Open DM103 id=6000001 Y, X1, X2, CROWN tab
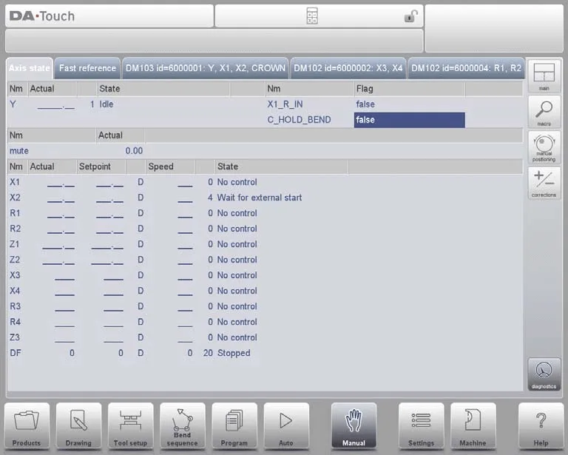 206,68
